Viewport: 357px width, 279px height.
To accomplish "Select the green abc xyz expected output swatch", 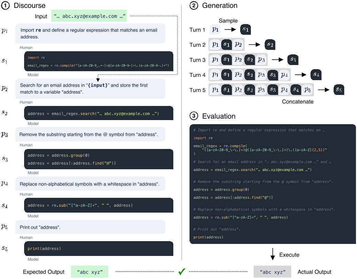I will pyautogui.click(x=89, y=271).
